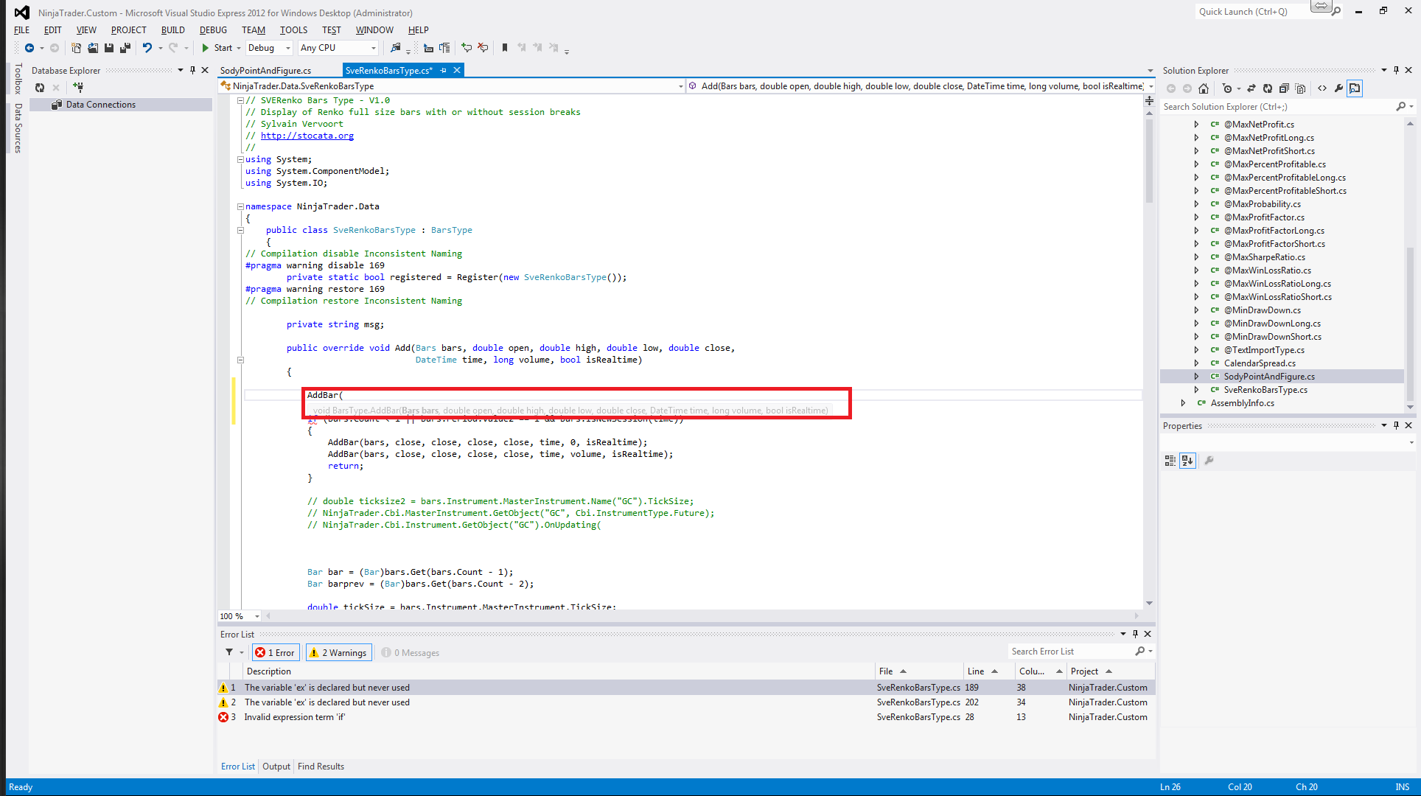This screenshot has width=1421, height=796.
Task: Click Sync with Active Document icon
Action: tap(1251, 88)
